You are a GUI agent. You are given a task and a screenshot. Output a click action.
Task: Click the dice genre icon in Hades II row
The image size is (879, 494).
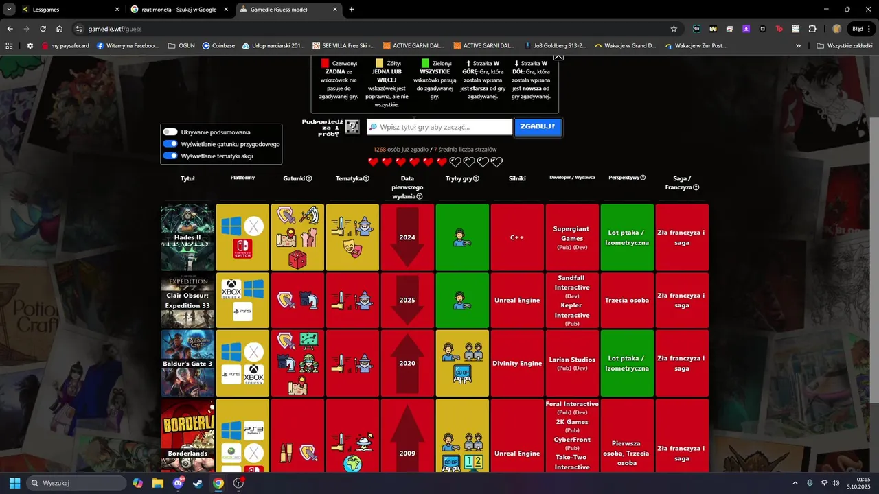point(297,259)
